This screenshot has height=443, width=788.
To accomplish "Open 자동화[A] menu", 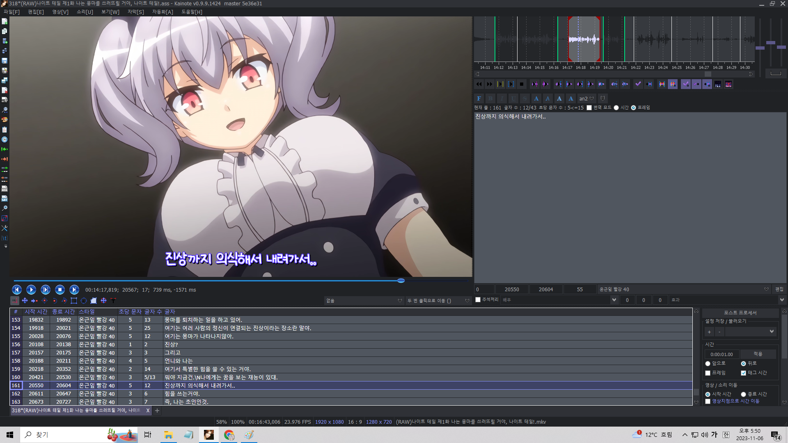I will click(x=163, y=12).
